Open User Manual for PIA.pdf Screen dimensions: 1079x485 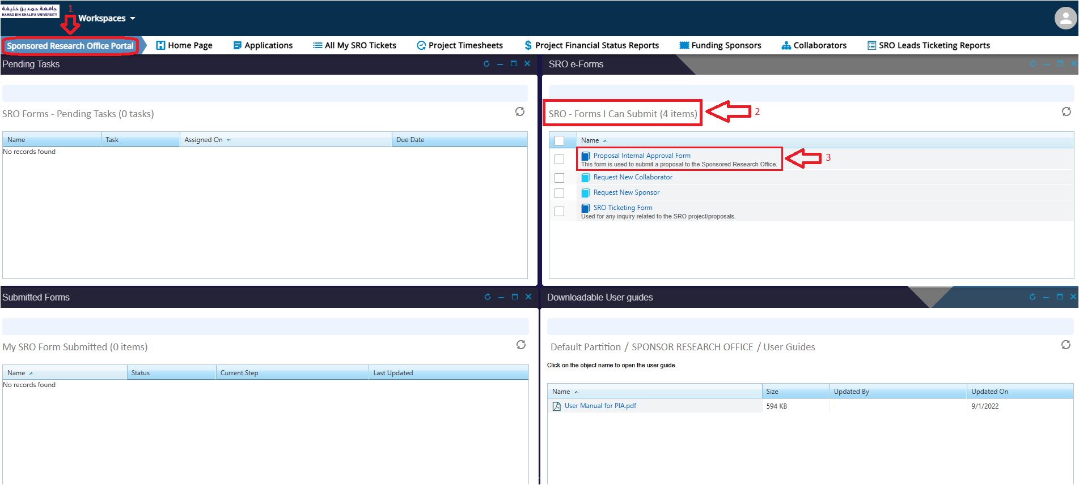(x=600, y=406)
